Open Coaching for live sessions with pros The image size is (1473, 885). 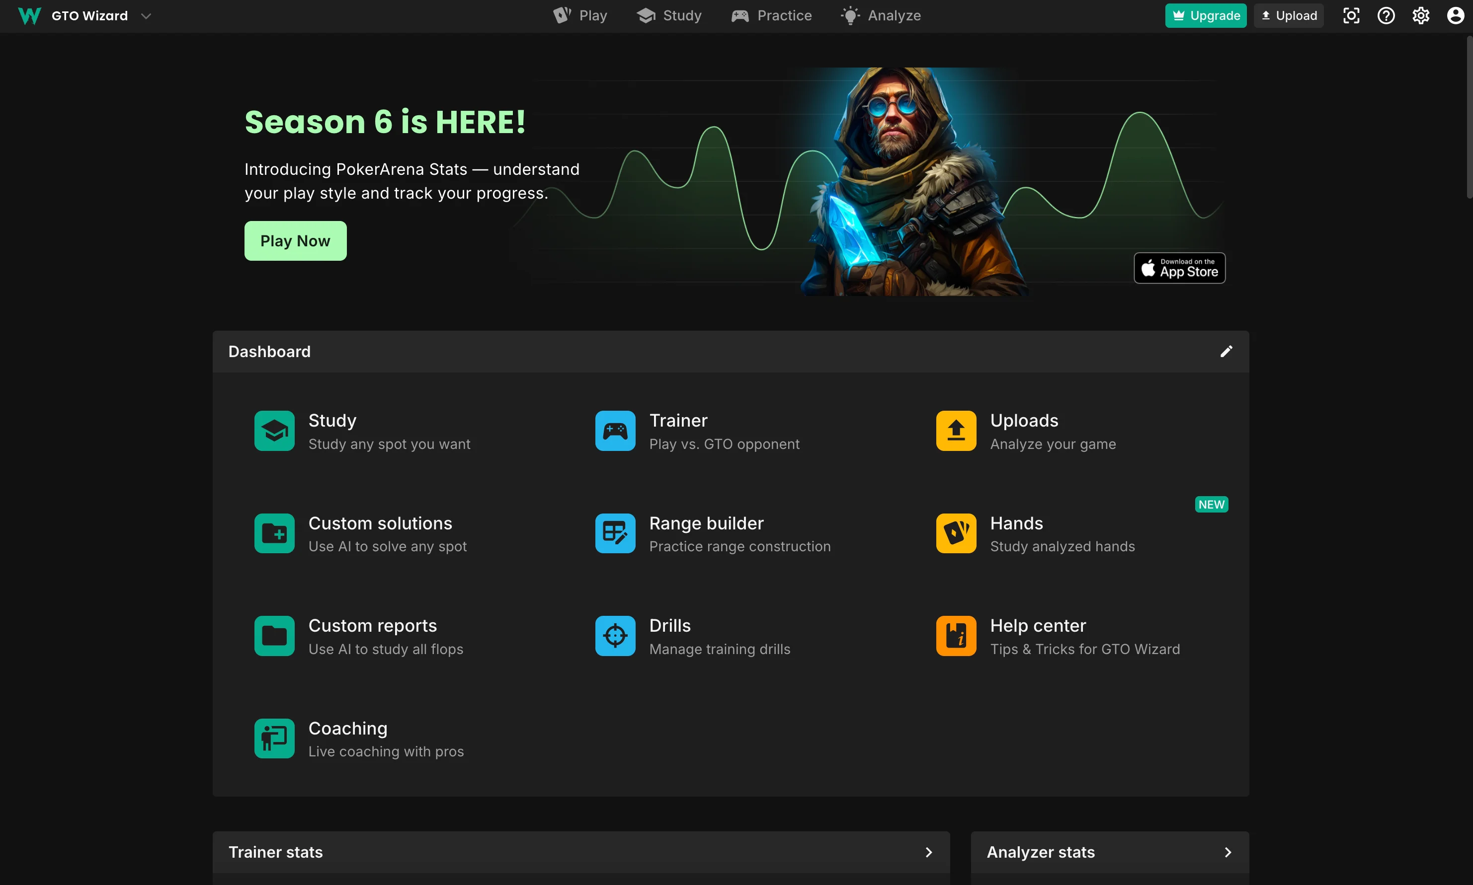click(348, 728)
